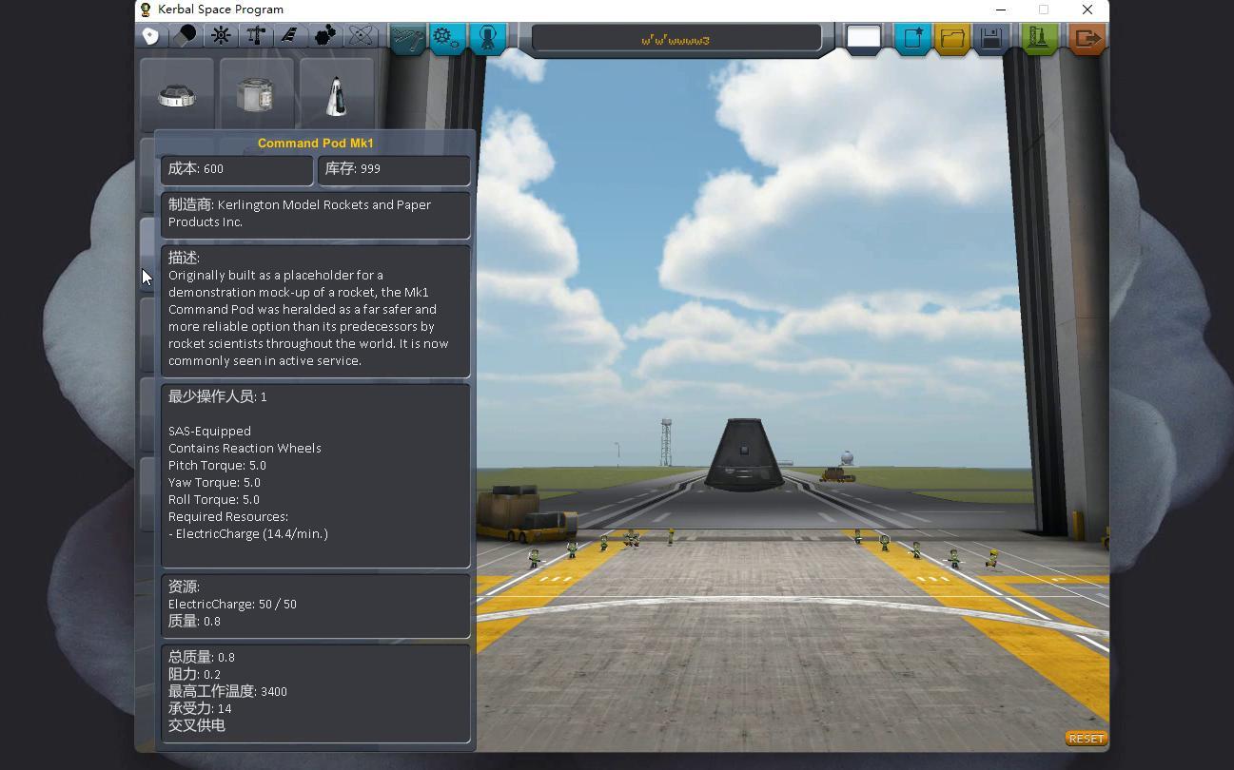This screenshot has height=770, width=1234.
Task: Click the max temperature value 3400
Action: click(x=273, y=691)
